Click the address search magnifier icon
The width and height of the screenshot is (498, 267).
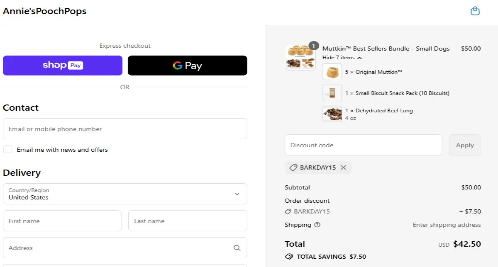click(x=237, y=248)
